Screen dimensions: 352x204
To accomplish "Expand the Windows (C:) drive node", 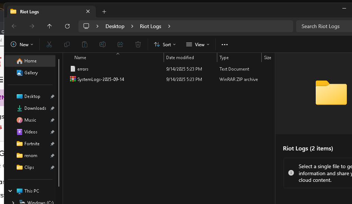I will click(13, 203).
